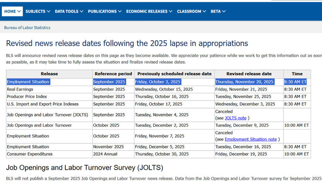Open the PUBLICATIONS dropdown menu
The height and width of the screenshot is (181, 322).
(104, 11)
